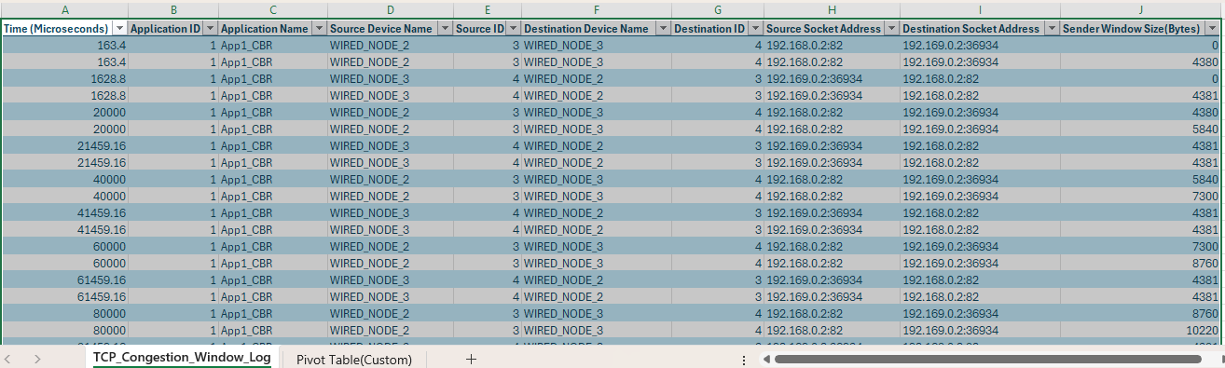Add a new sheet with the plus icon
Screen dimensions: 1225x368
[471, 359]
